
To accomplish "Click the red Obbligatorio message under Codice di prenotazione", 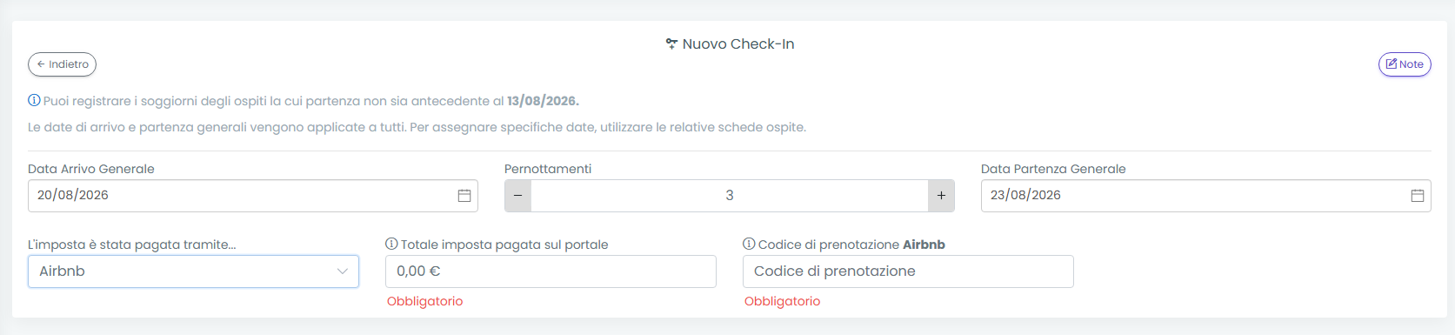I will click(x=782, y=301).
